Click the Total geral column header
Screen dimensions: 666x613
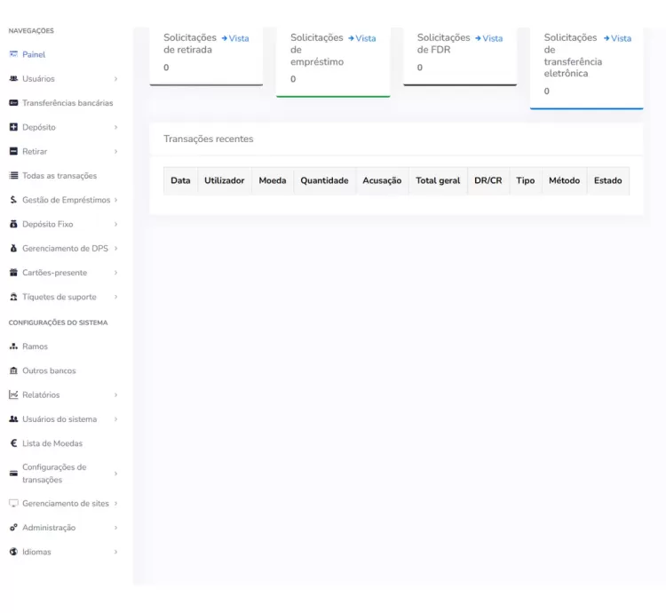coord(438,180)
